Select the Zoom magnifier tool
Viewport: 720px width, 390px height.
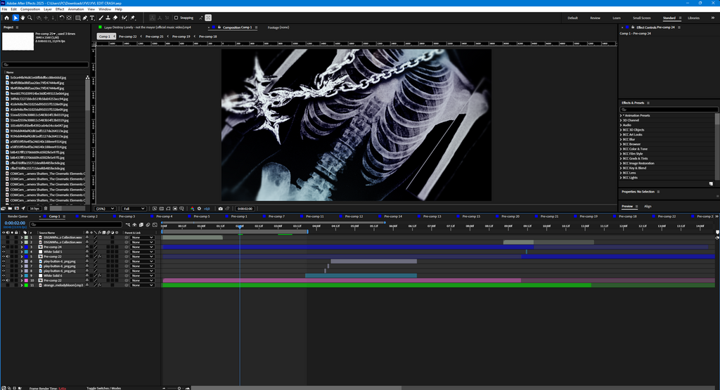[x=30, y=18]
